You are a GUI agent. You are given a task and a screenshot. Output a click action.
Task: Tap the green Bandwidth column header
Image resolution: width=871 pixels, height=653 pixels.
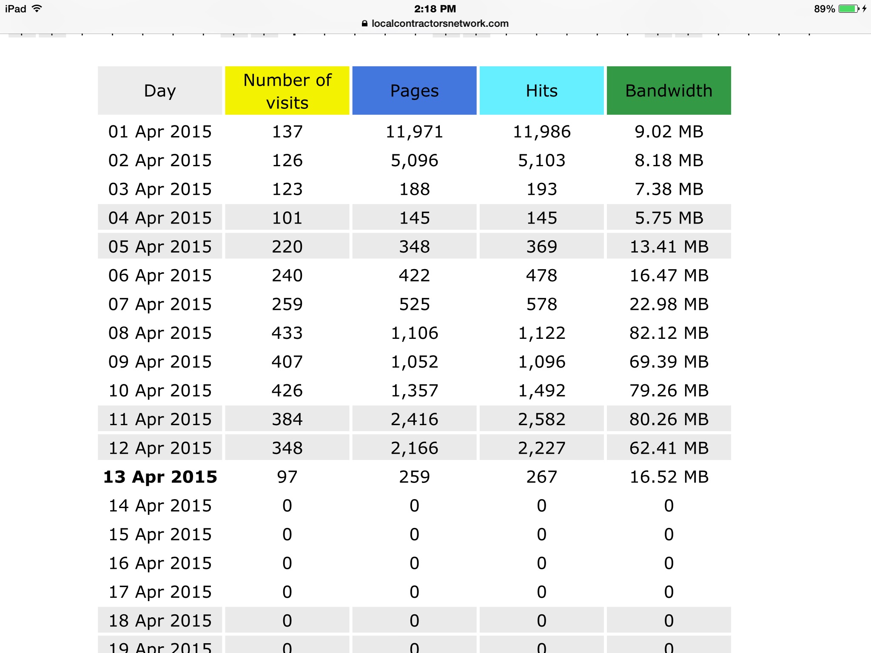click(669, 91)
